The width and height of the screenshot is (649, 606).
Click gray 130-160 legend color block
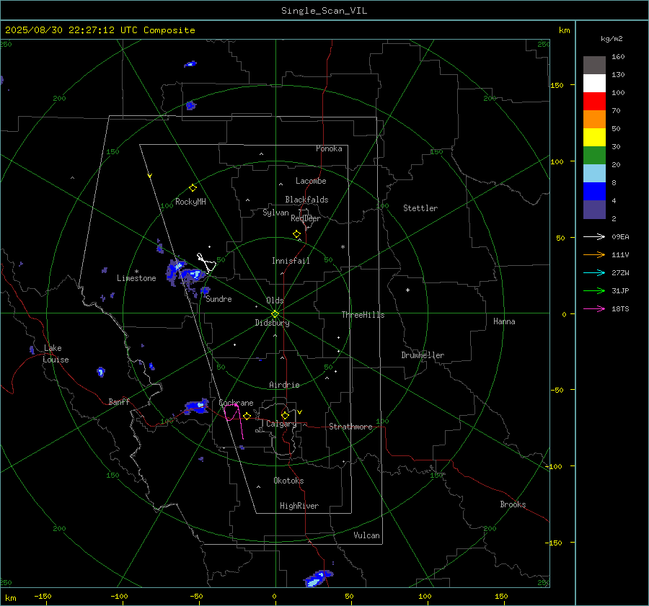(x=594, y=66)
